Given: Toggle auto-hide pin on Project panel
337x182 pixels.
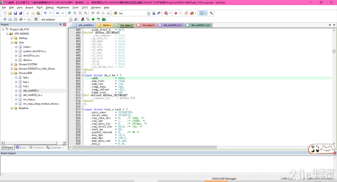Looking at the screenshot, I should 61,25.
